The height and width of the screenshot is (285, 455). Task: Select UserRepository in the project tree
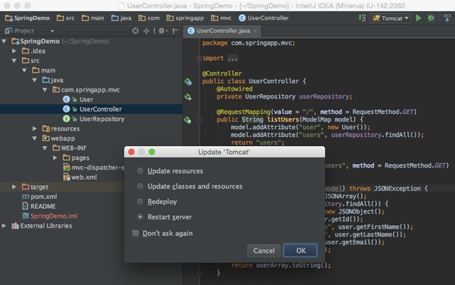pos(102,119)
